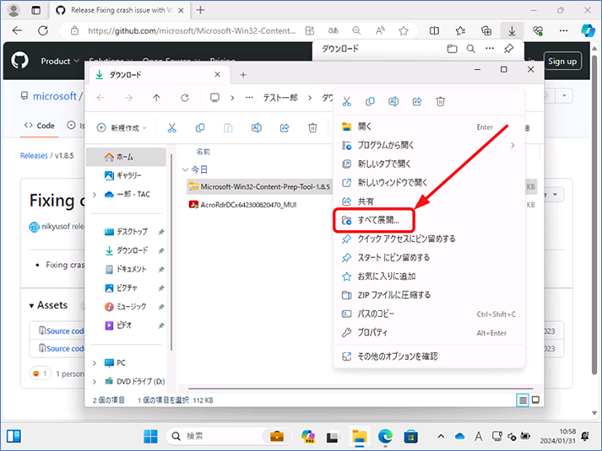Click the Explorer toolbar Delete icon
Viewport: 602px width, 451px height.
pos(312,128)
